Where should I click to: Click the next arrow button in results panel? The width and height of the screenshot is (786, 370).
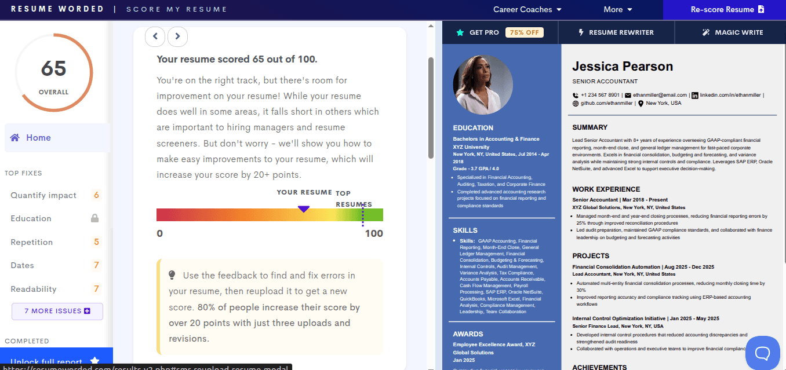point(177,36)
